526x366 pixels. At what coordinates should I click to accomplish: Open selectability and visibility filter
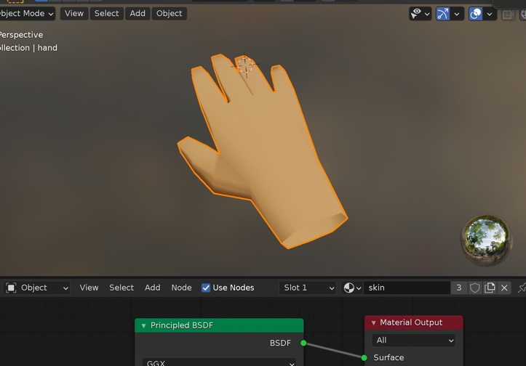(420, 14)
